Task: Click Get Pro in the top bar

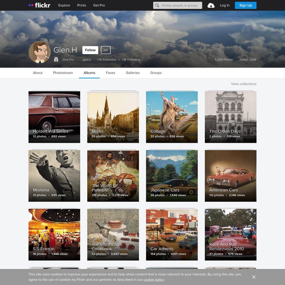Action: tap(99, 5)
